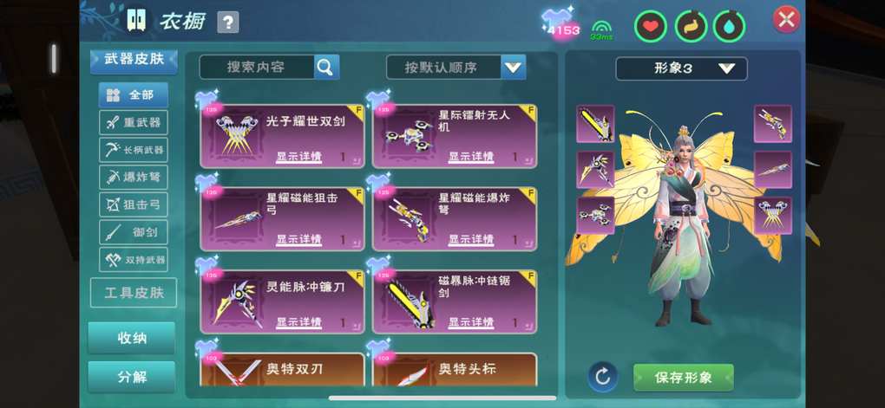Switch to 工具皮肤 tab
885x408 pixels.
coord(134,293)
